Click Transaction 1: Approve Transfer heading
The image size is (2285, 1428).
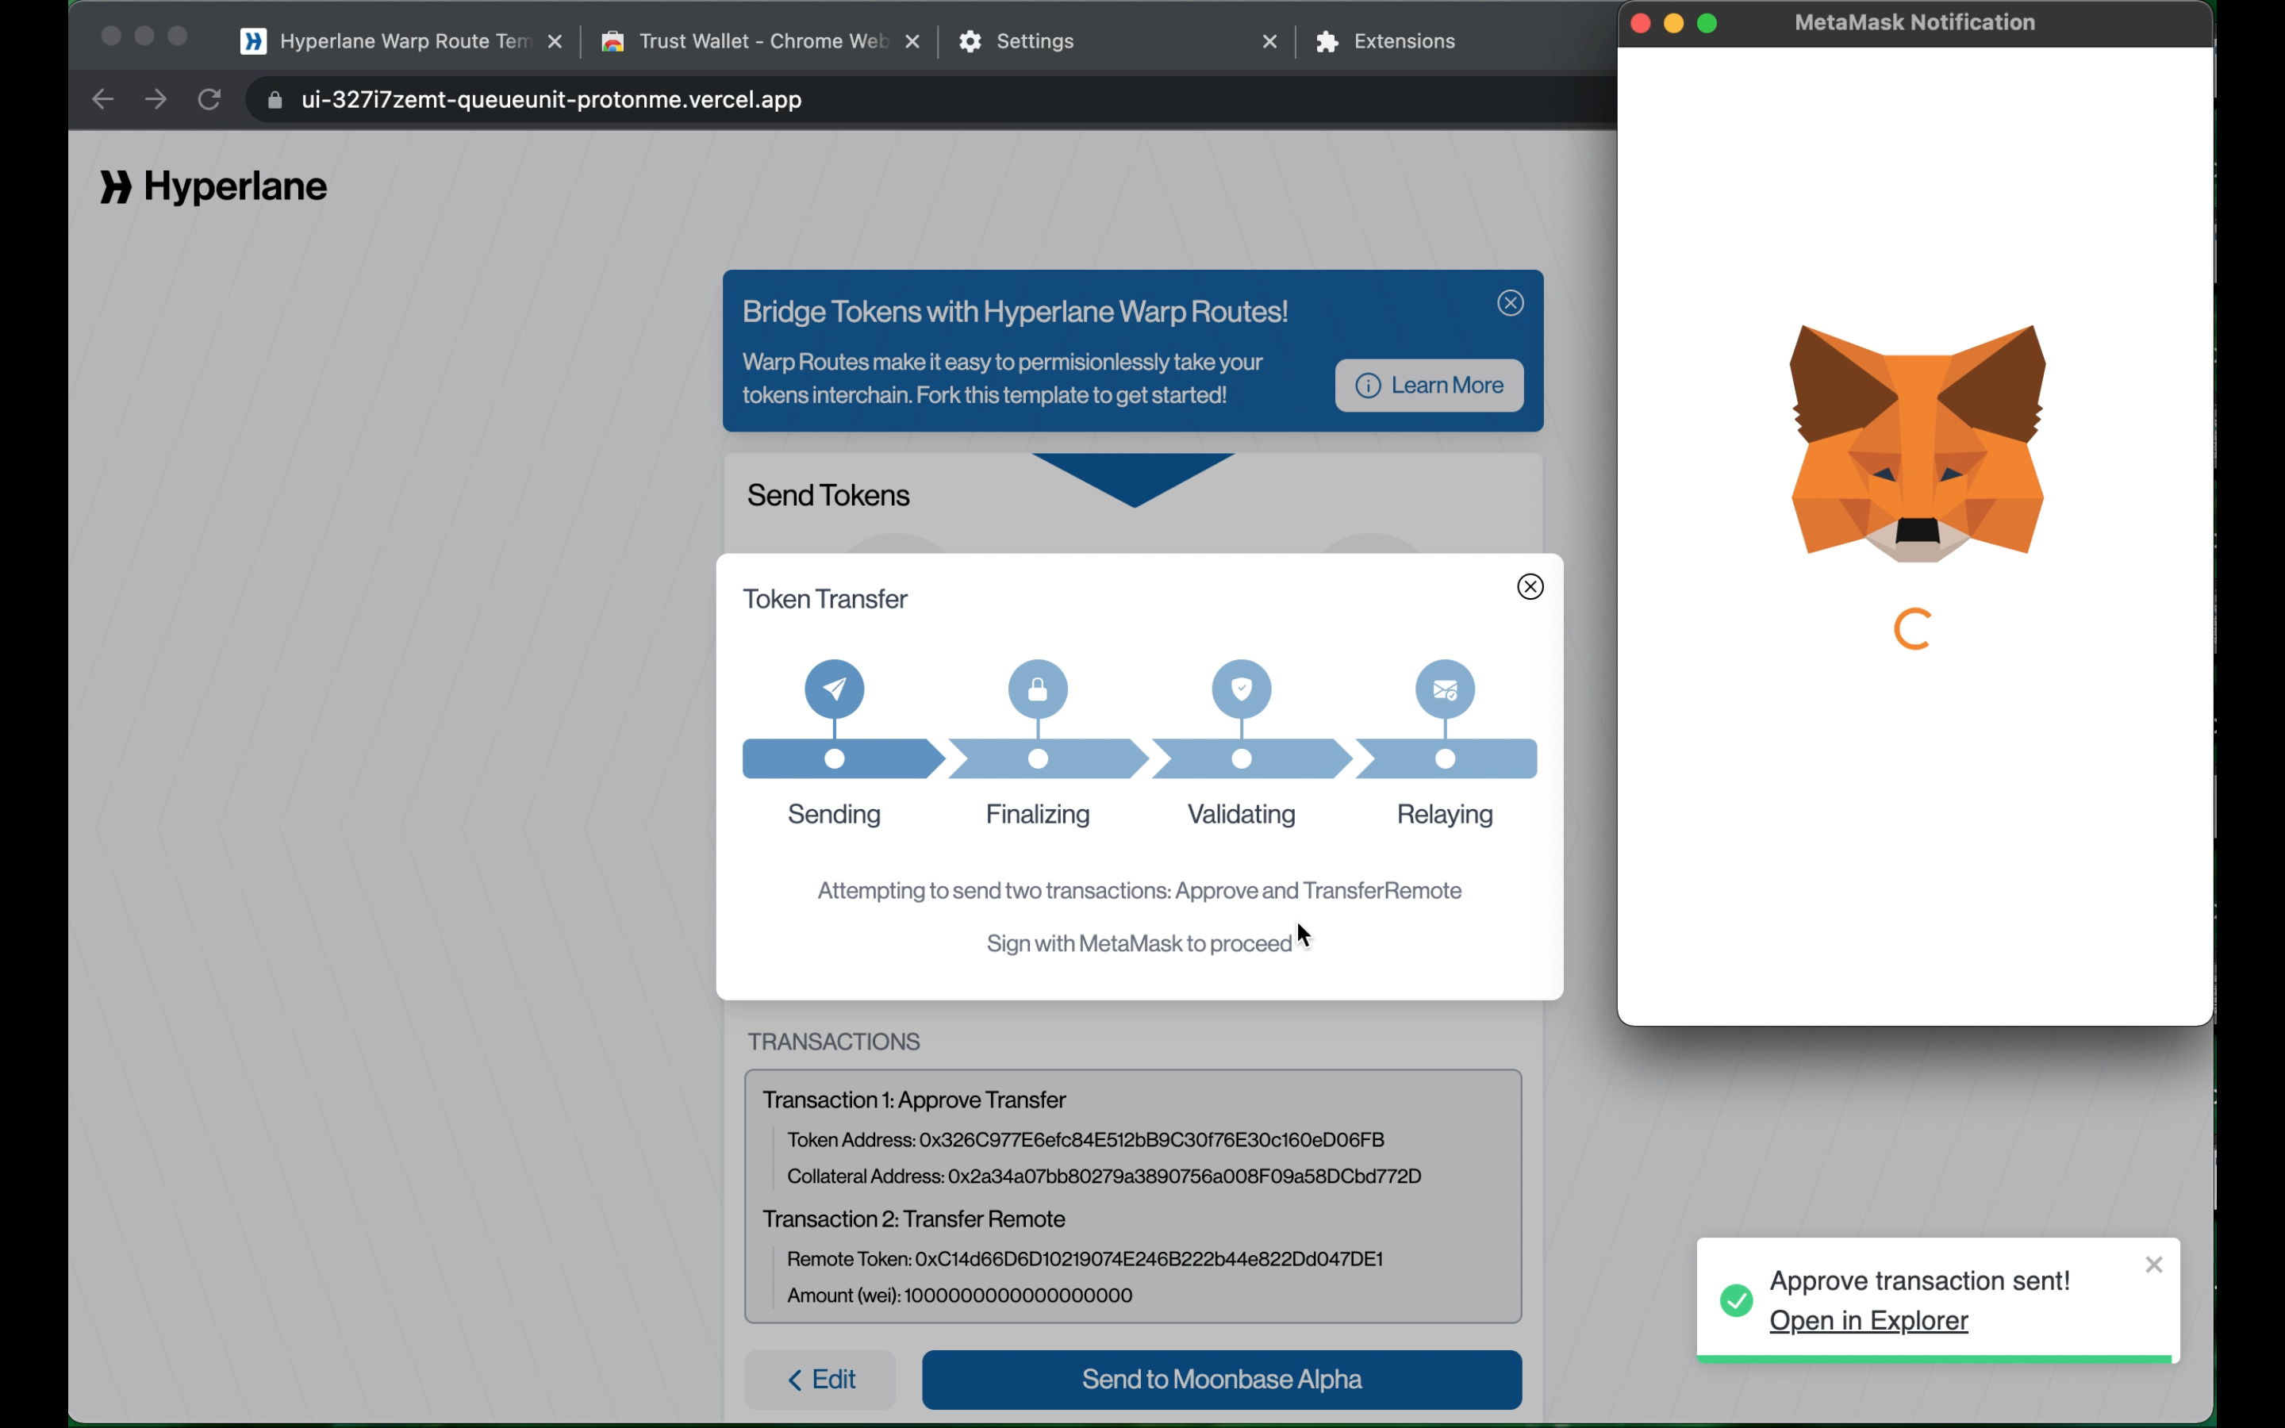(x=914, y=1100)
